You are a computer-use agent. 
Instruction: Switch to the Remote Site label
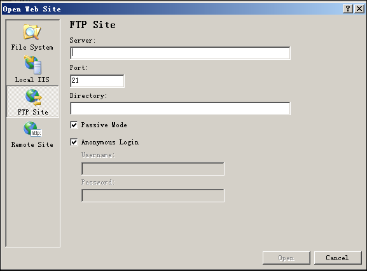[32, 144]
